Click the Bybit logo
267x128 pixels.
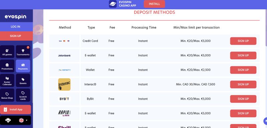[x=64, y=99]
